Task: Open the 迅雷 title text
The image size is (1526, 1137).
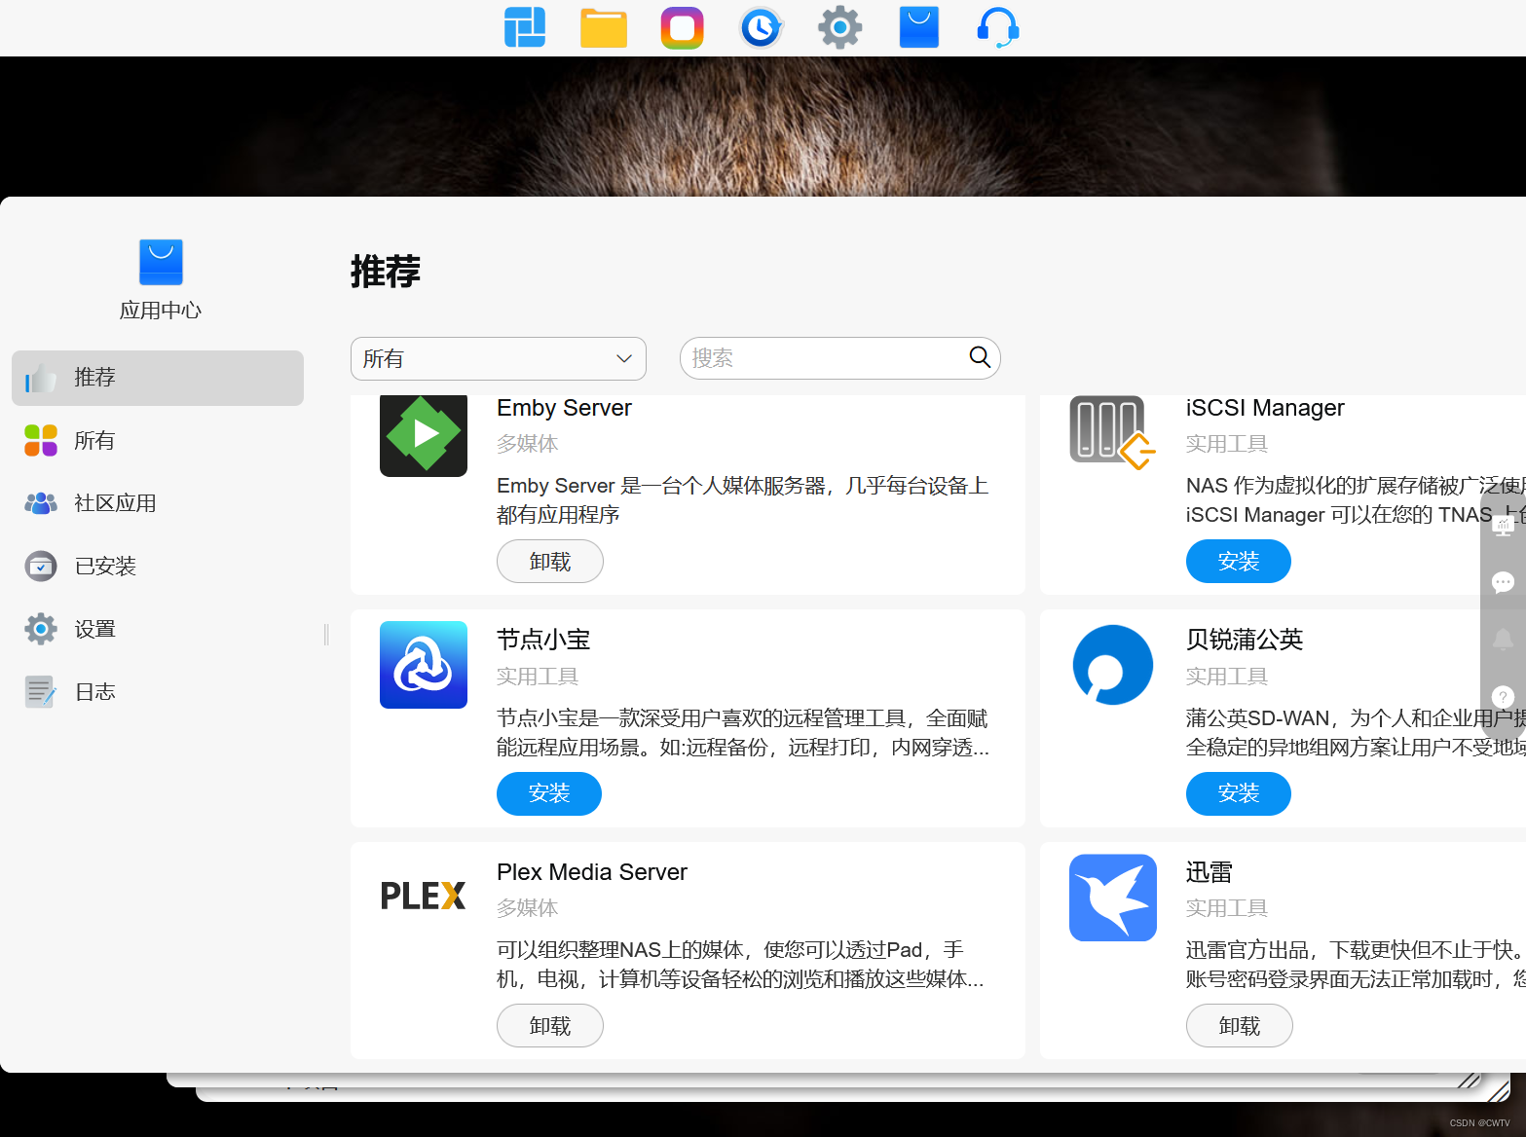Action: [1210, 872]
